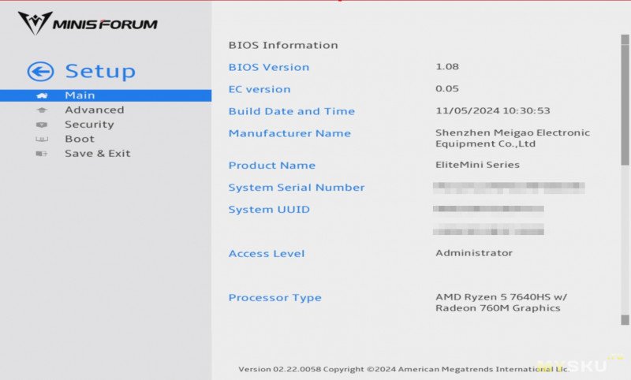Viewport: 631px width, 380px height.
Task: Click the AMD Ryzen 5 7640HS value
Action: [x=501, y=303]
